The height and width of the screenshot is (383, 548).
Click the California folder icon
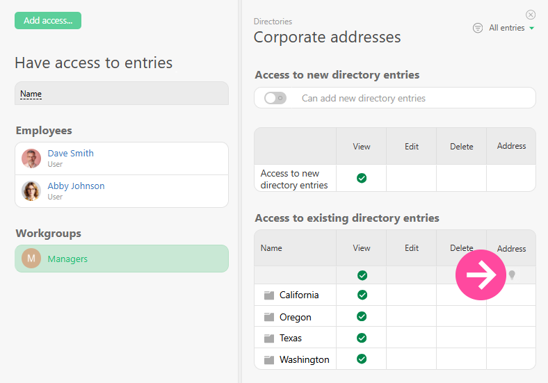tap(269, 295)
